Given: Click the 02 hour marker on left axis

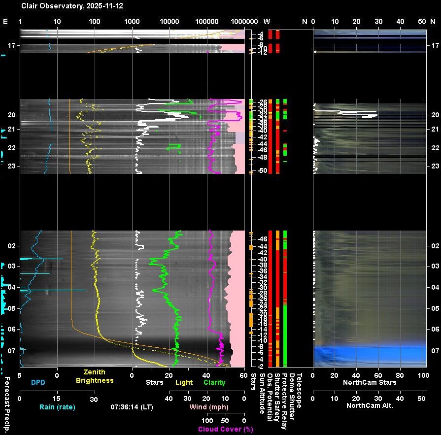Looking at the screenshot, I should coord(12,246).
